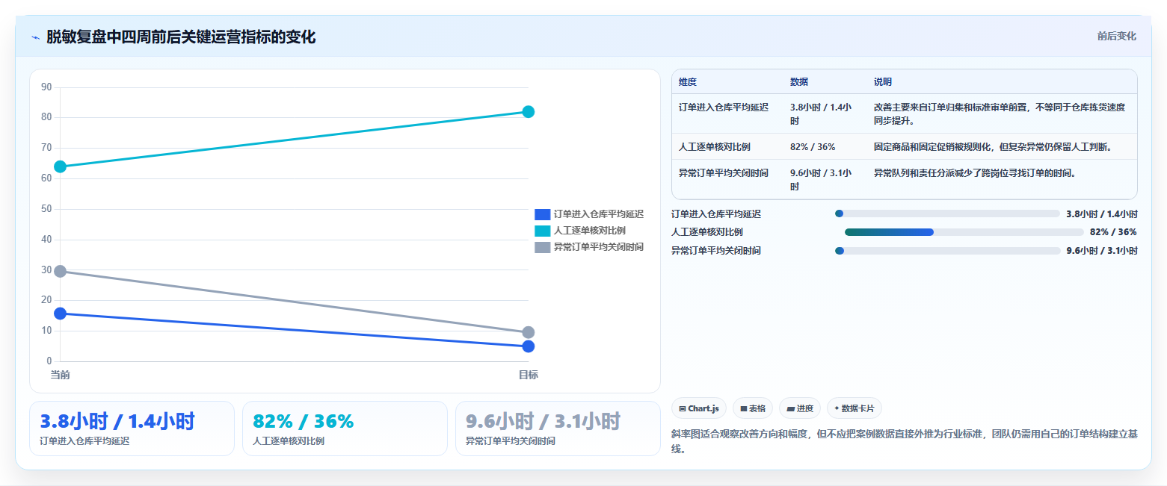
Task: Open the 9.6小时 / 3.1小时 data card
Action: point(558,429)
